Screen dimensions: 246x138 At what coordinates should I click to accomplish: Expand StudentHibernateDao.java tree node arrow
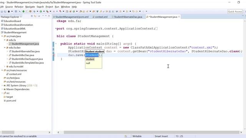[x=7, y=51]
